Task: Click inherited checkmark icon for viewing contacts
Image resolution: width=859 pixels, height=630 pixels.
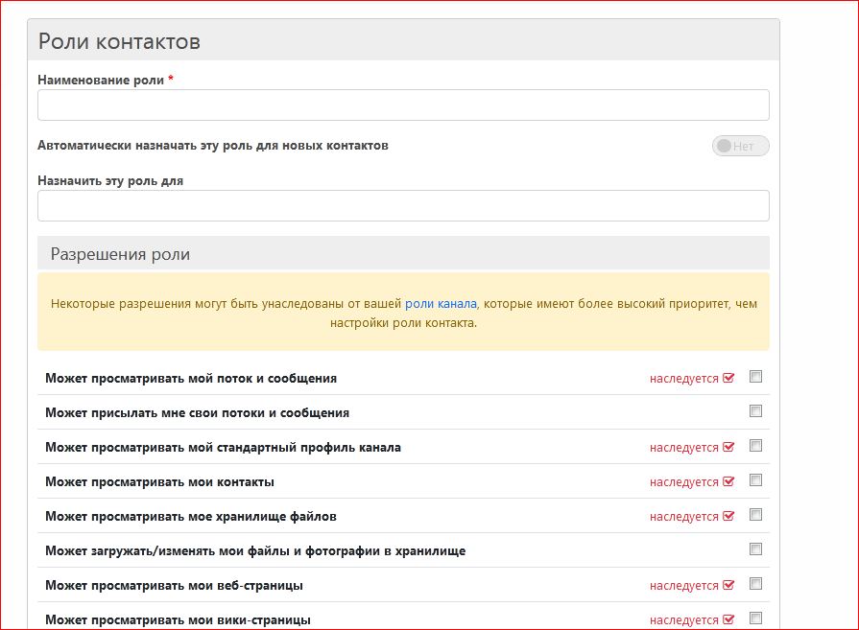Action: [728, 481]
